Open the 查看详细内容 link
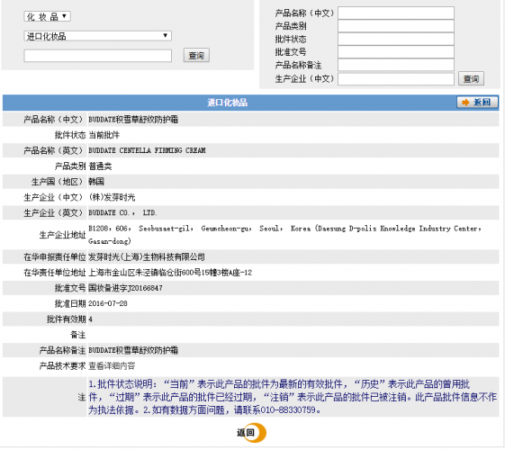Image resolution: width=505 pixels, height=450 pixels. tap(112, 366)
